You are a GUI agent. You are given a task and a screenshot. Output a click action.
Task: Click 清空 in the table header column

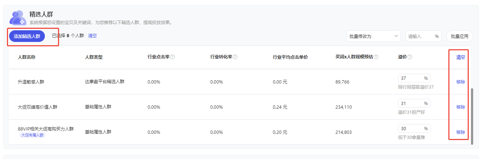pyautogui.click(x=460, y=57)
